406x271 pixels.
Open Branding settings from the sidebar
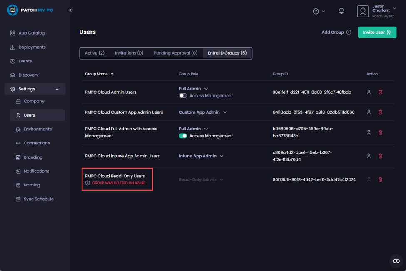(34, 157)
